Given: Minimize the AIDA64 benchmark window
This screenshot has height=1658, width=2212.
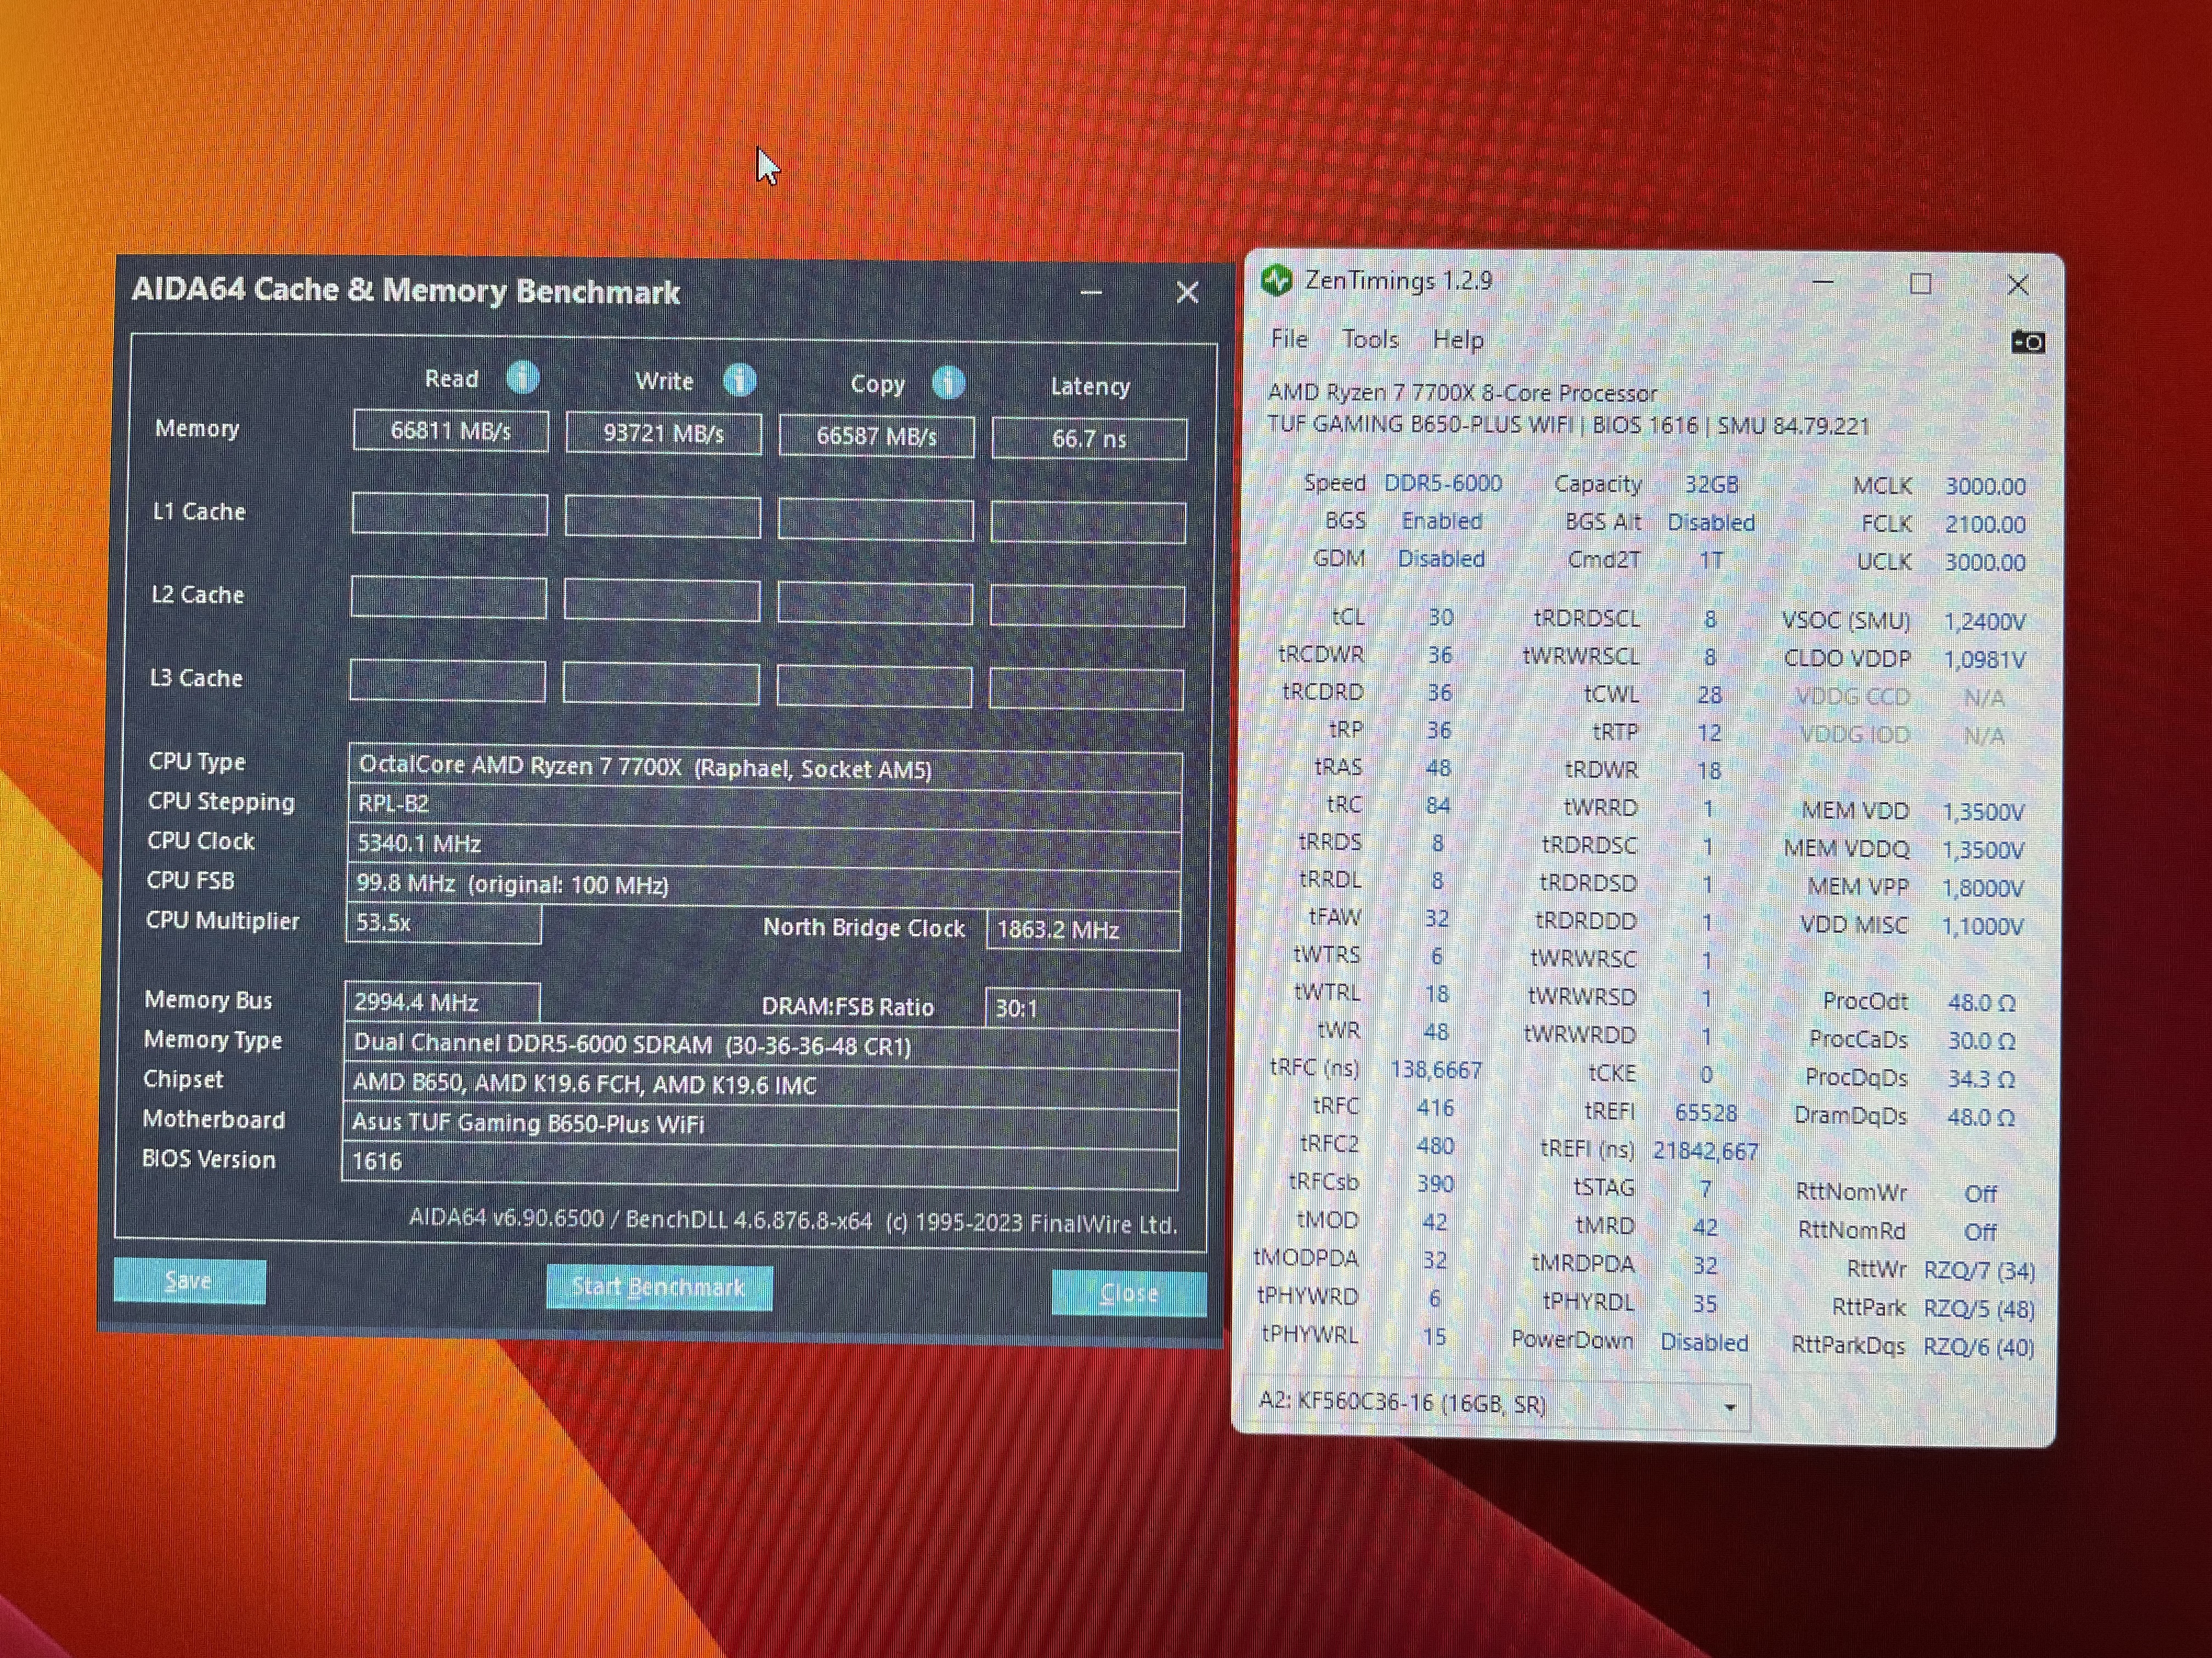Looking at the screenshot, I should 1091,293.
